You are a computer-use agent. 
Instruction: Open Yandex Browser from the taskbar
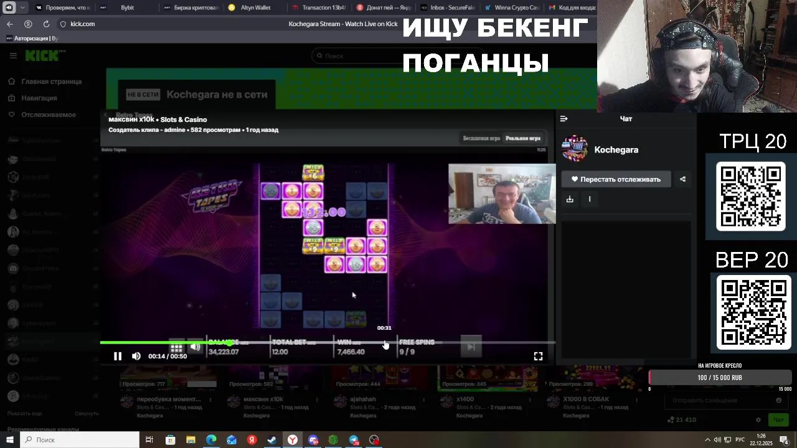tap(292, 440)
